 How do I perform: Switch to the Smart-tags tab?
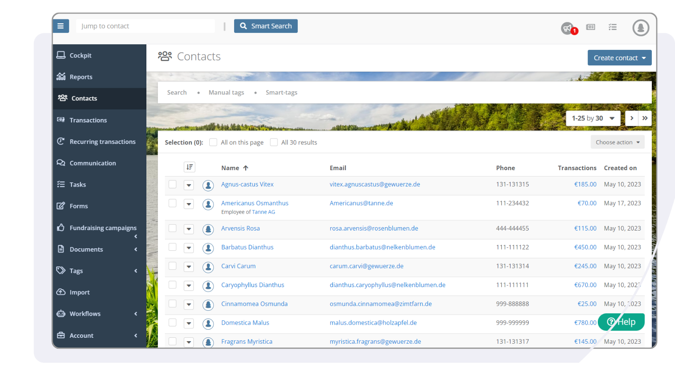281,92
